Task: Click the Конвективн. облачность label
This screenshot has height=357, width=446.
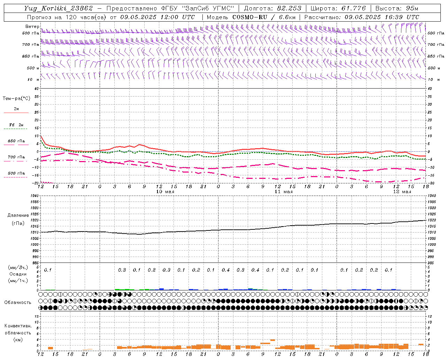Action: 18,329
